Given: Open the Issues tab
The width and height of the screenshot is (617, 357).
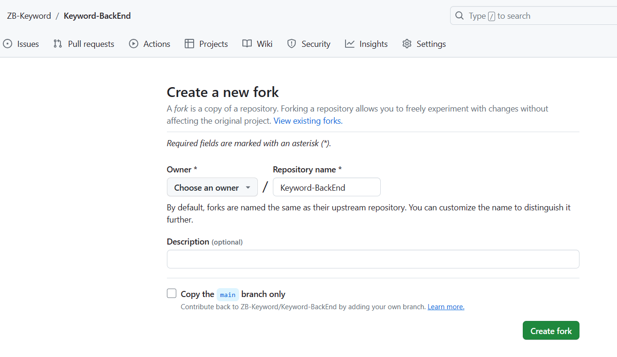Looking at the screenshot, I should pyautogui.click(x=21, y=44).
